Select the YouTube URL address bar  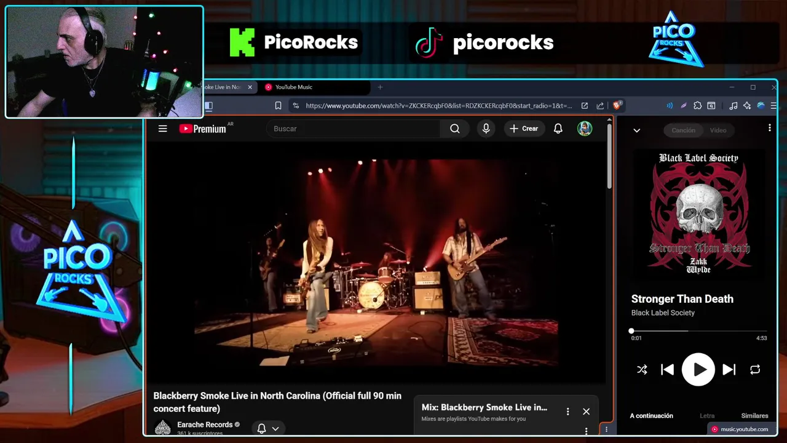(438, 106)
